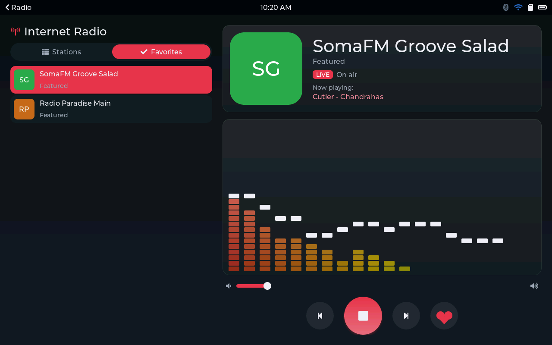
Task: Click the large green SG station artwork
Action: pos(266,69)
